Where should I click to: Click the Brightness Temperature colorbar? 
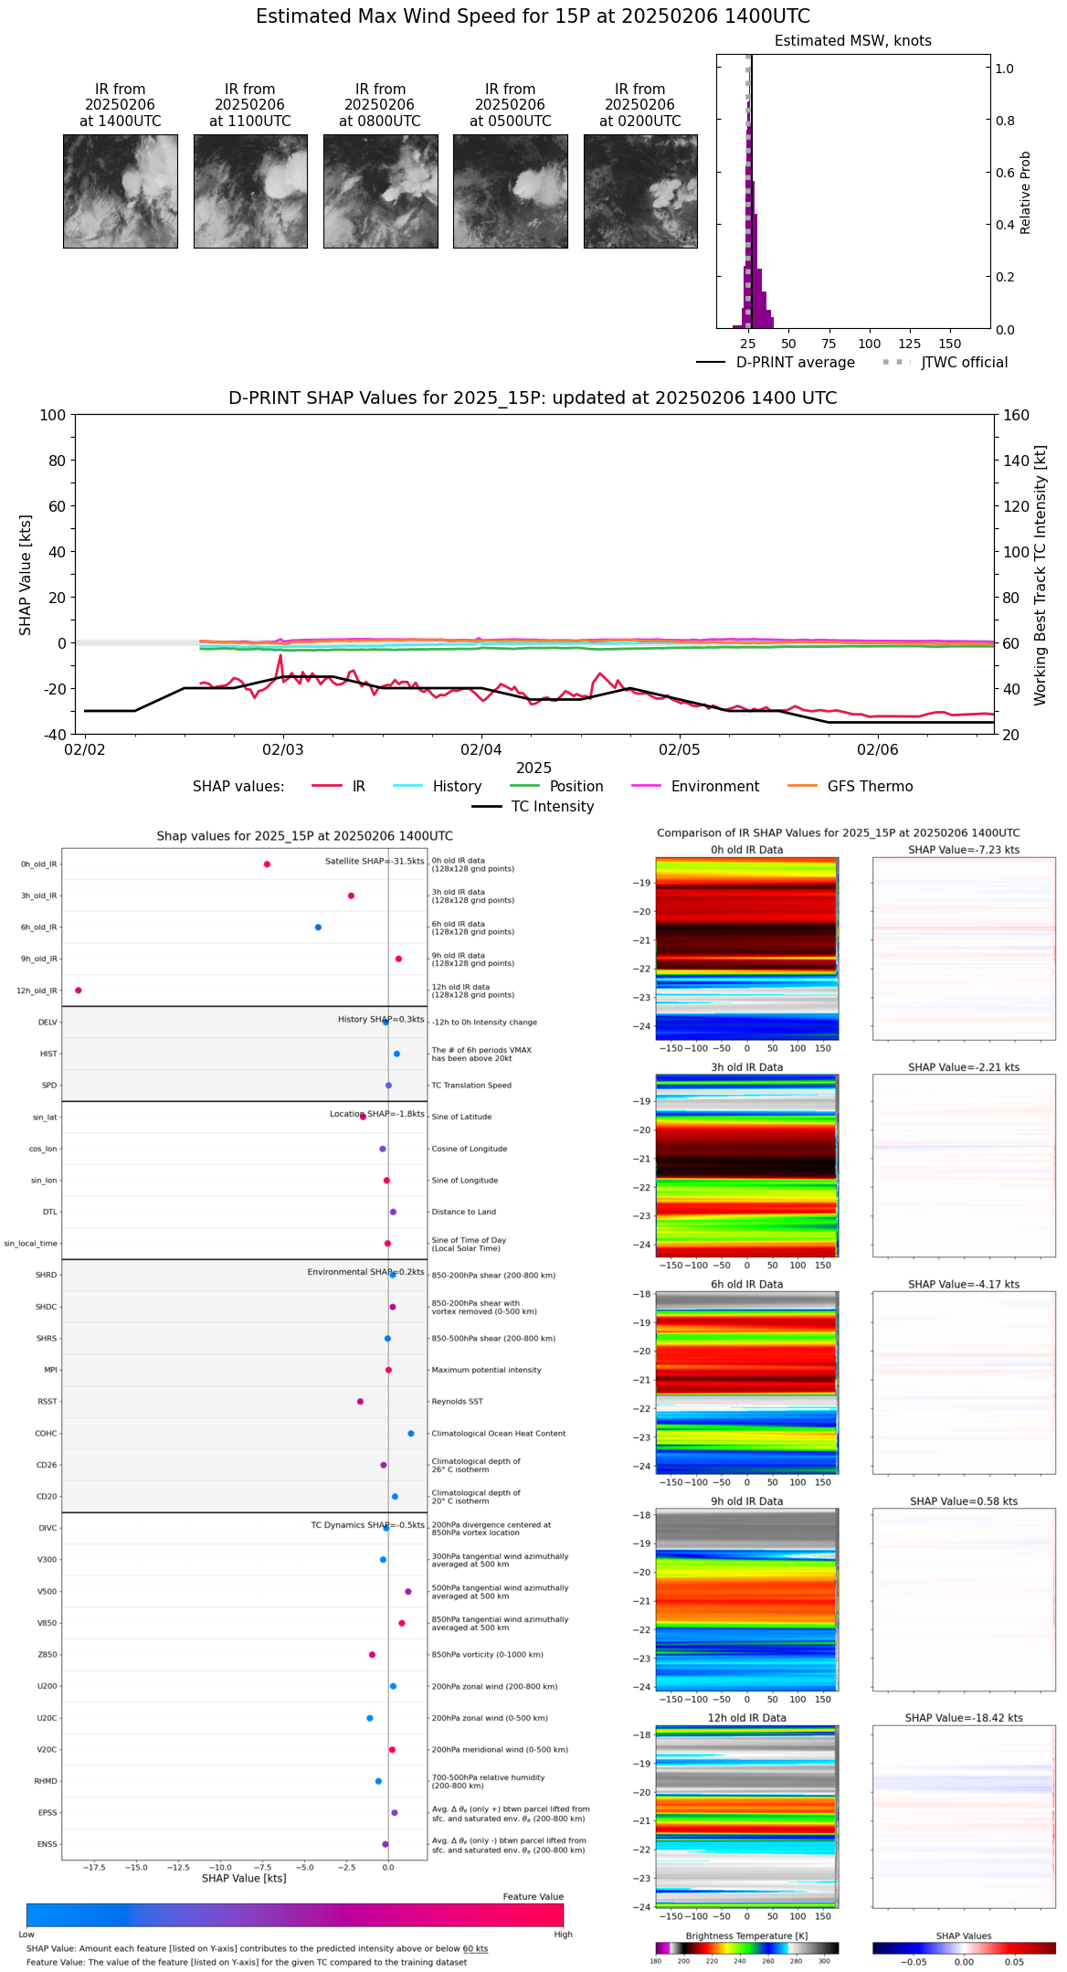(x=746, y=1948)
